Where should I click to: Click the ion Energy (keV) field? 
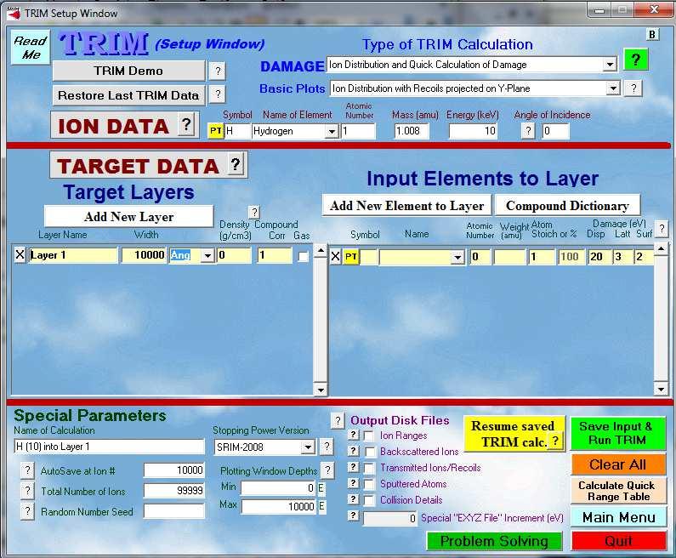(x=473, y=131)
